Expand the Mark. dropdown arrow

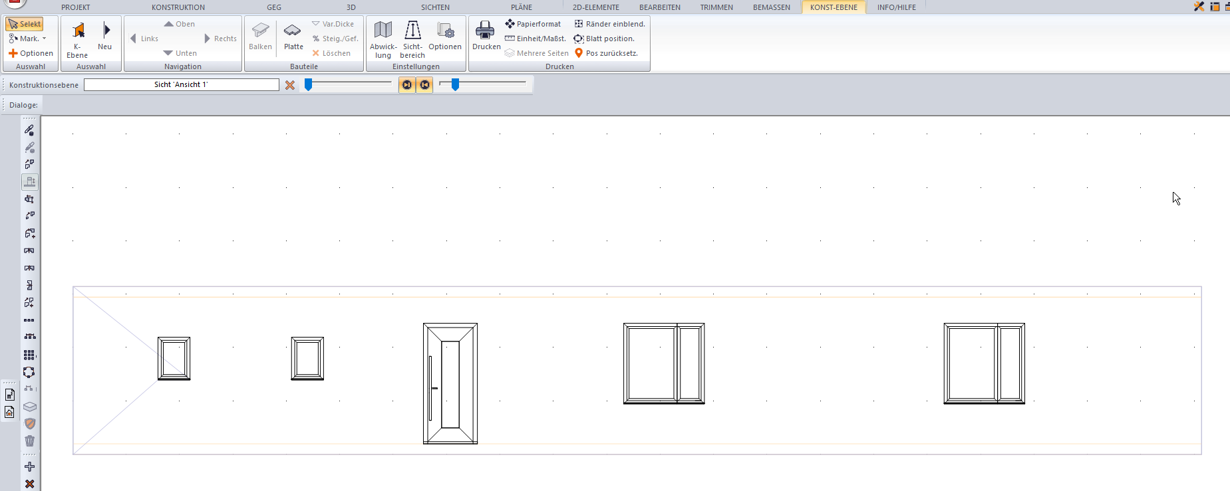click(45, 39)
